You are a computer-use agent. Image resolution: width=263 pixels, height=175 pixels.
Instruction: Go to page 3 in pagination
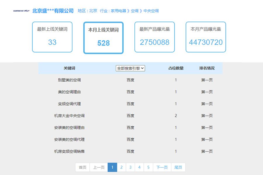[130, 167]
